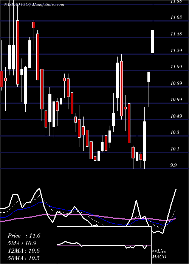This screenshot has height=264, width=189.
Task: Click the 11.68 price axis label
Action: (176, 17)
